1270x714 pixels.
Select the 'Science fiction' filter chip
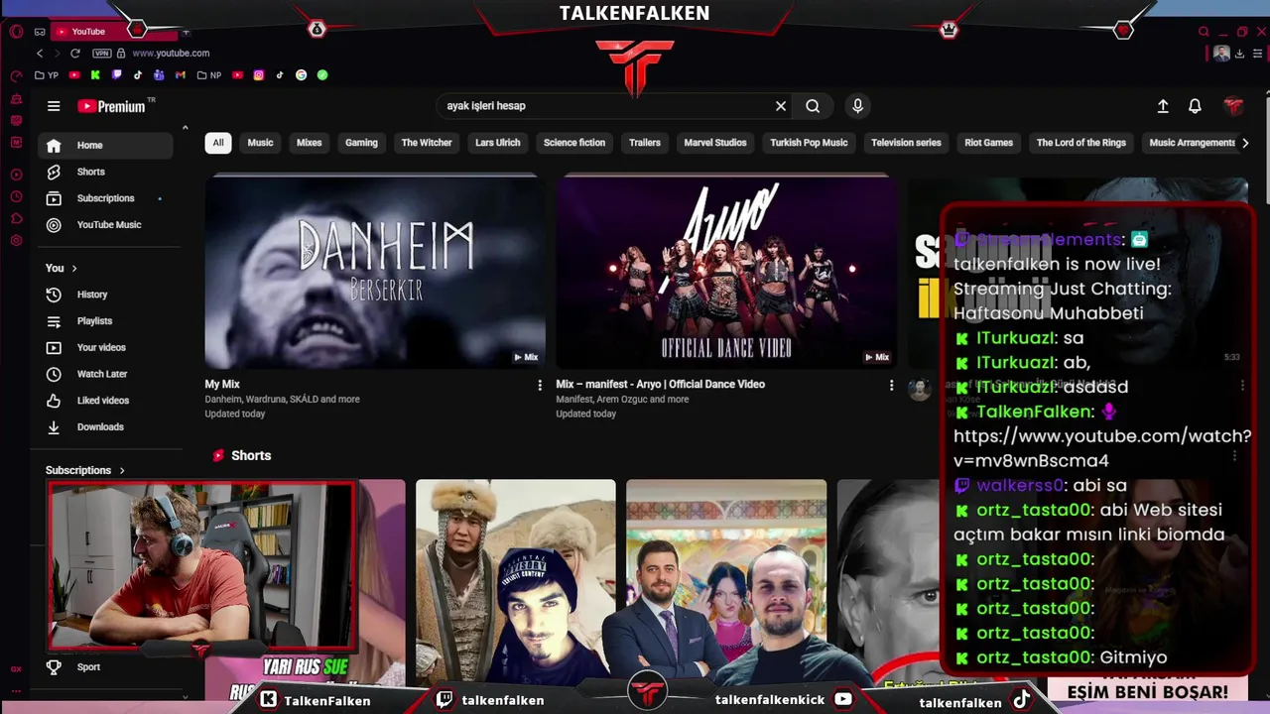coord(574,143)
